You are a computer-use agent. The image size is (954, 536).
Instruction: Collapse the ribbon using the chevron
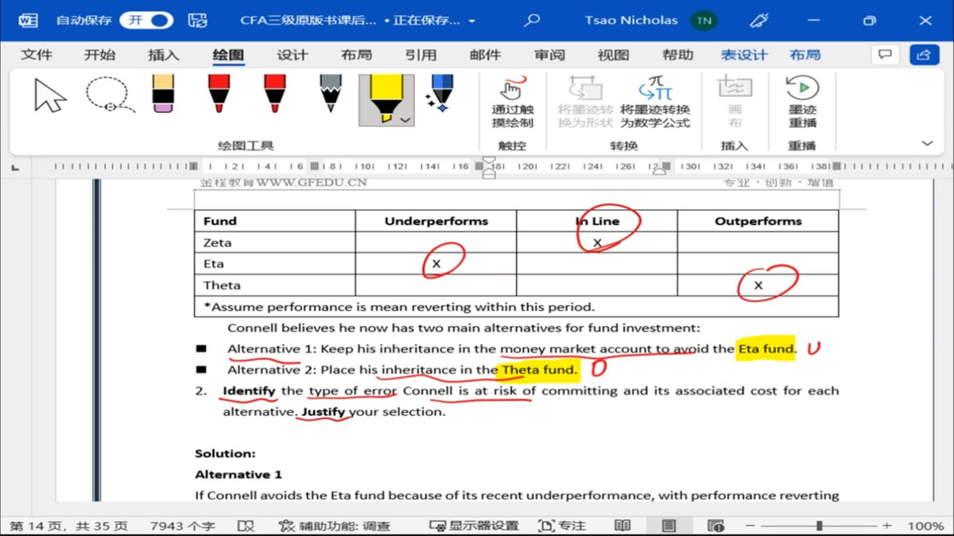[927, 144]
